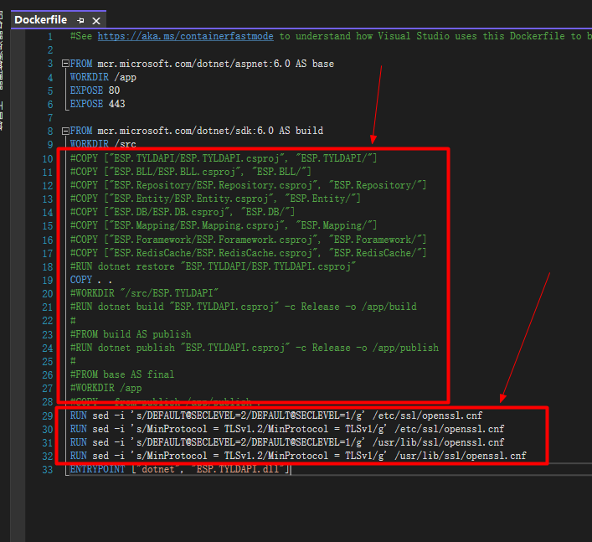Click on the ENTRYPOINT dotnet ESP.TYLDAPI.dll line

tap(180, 469)
